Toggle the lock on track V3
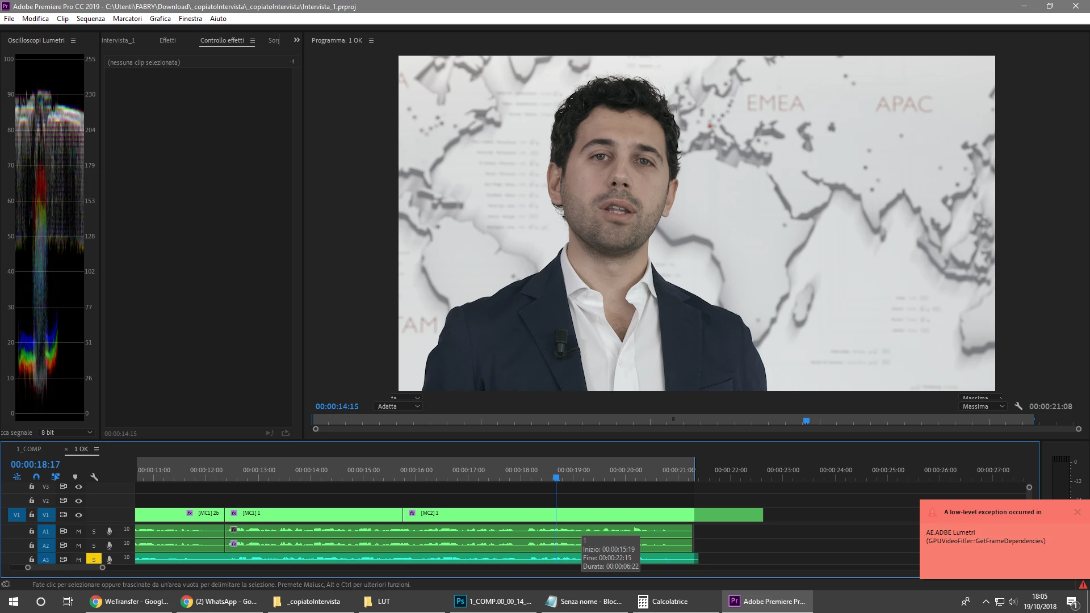The width and height of the screenshot is (1090, 613). coord(32,486)
